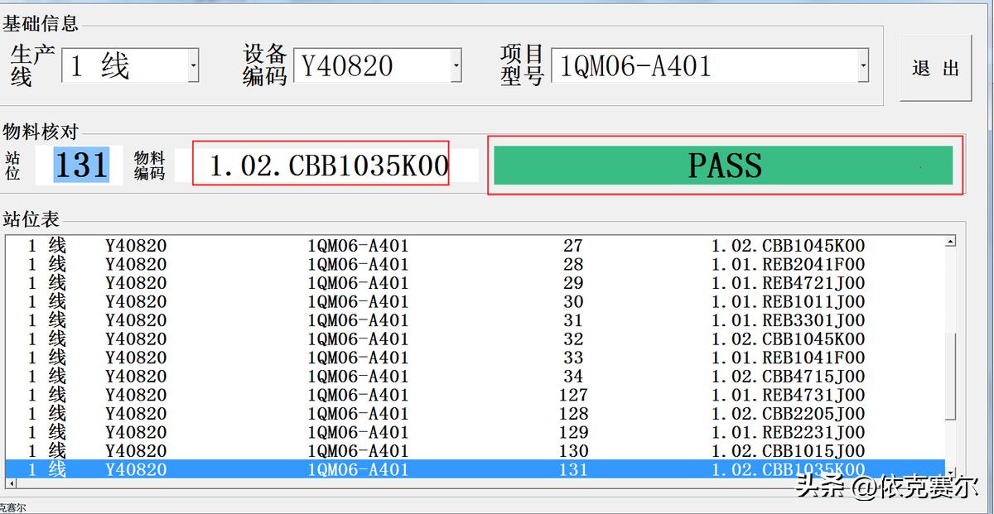Click the scrollbar up arrow
Image resolution: width=994 pixels, height=514 pixels.
pyautogui.click(x=948, y=241)
